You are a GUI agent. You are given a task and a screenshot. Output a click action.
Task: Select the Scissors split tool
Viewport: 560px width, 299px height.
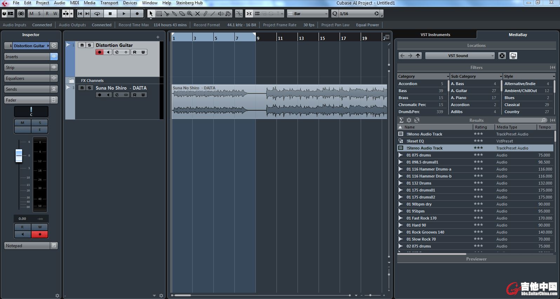coord(167,14)
